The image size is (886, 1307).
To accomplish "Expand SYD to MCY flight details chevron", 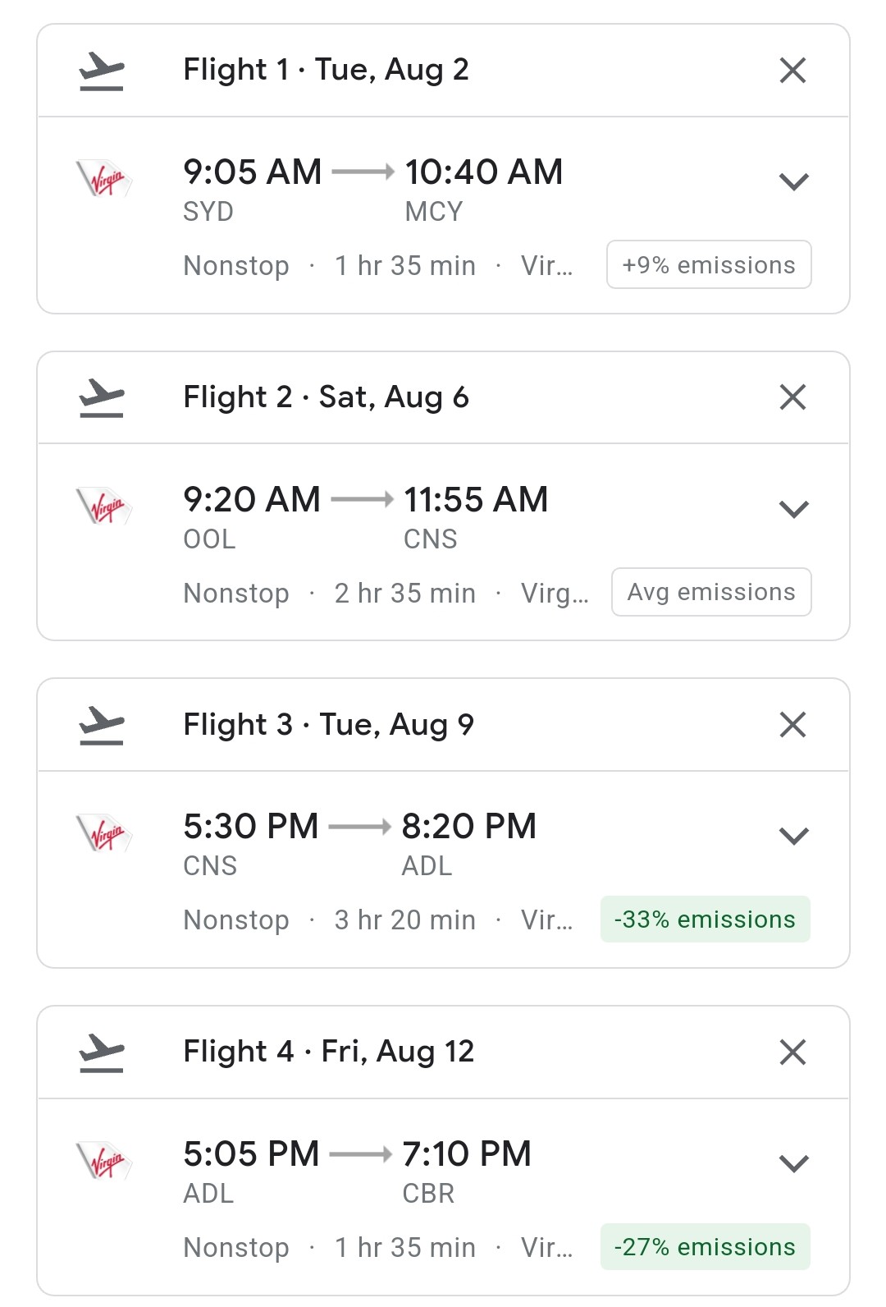I will tap(793, 181).
